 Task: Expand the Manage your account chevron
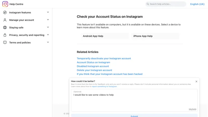(x=48, y=20)
